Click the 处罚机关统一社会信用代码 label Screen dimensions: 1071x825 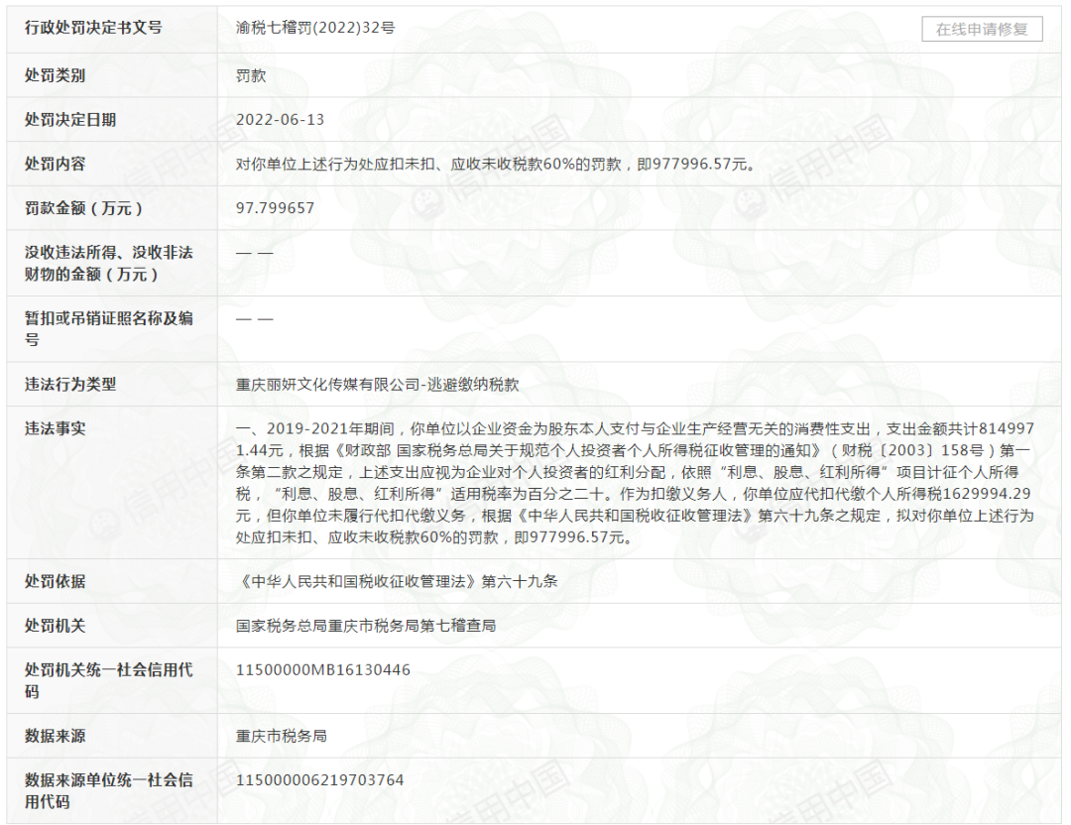click(x=109, y=680)
